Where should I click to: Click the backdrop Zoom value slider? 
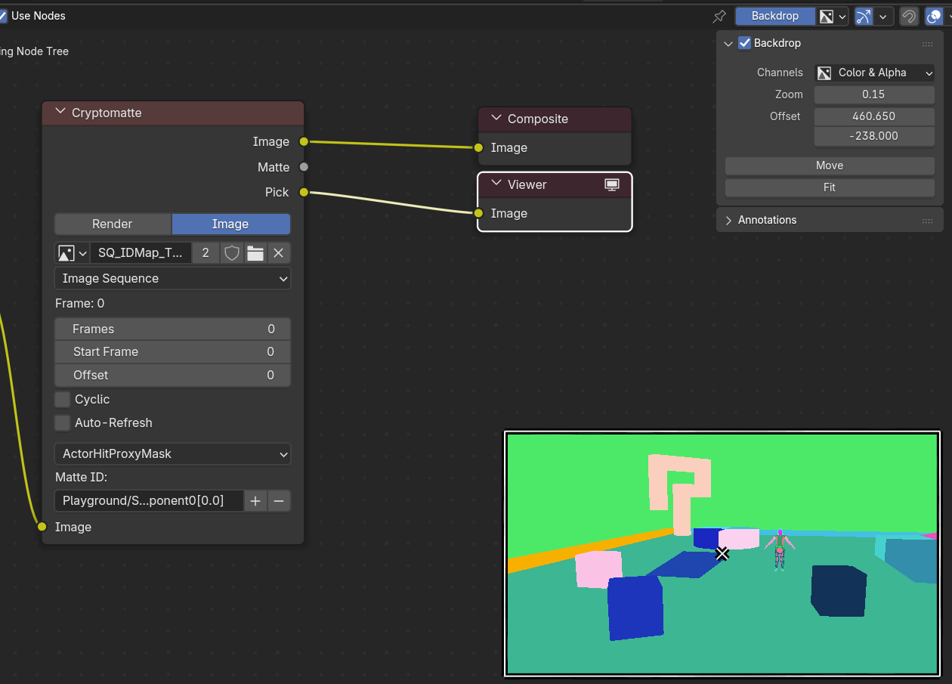[873, 94]
